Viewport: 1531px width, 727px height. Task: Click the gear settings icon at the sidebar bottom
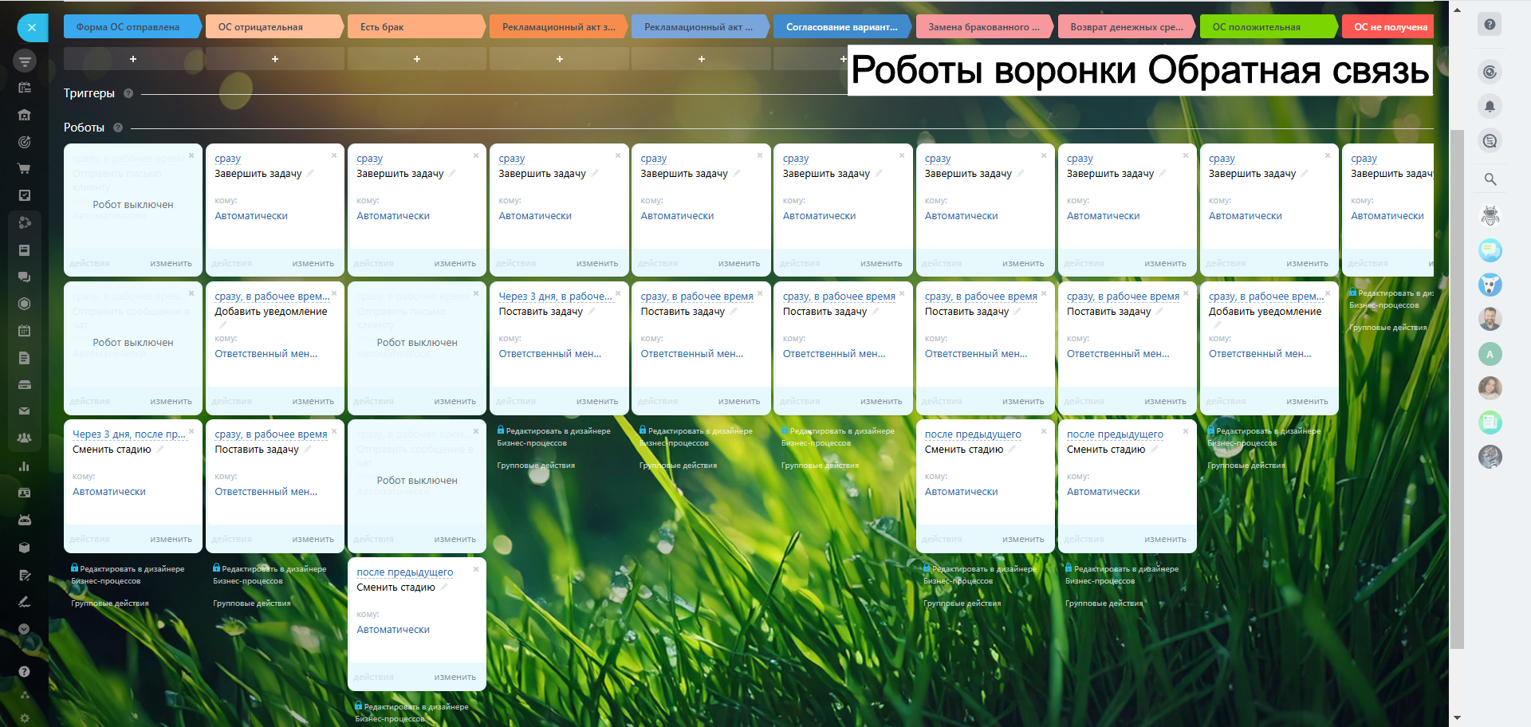(x=25, y=718)
